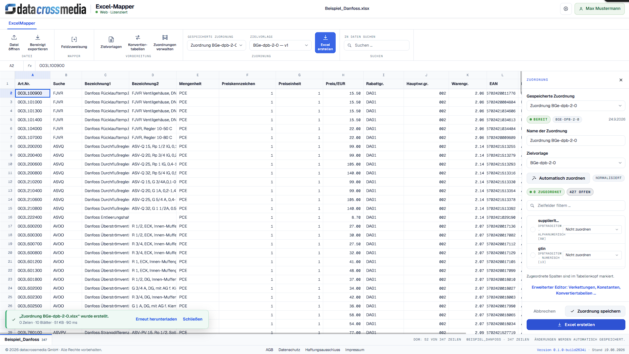This screenshot has height=354, width=629.
Task: Edit Name der Zuordnung field
Action: pyautogui.click(x=576, y=141)
